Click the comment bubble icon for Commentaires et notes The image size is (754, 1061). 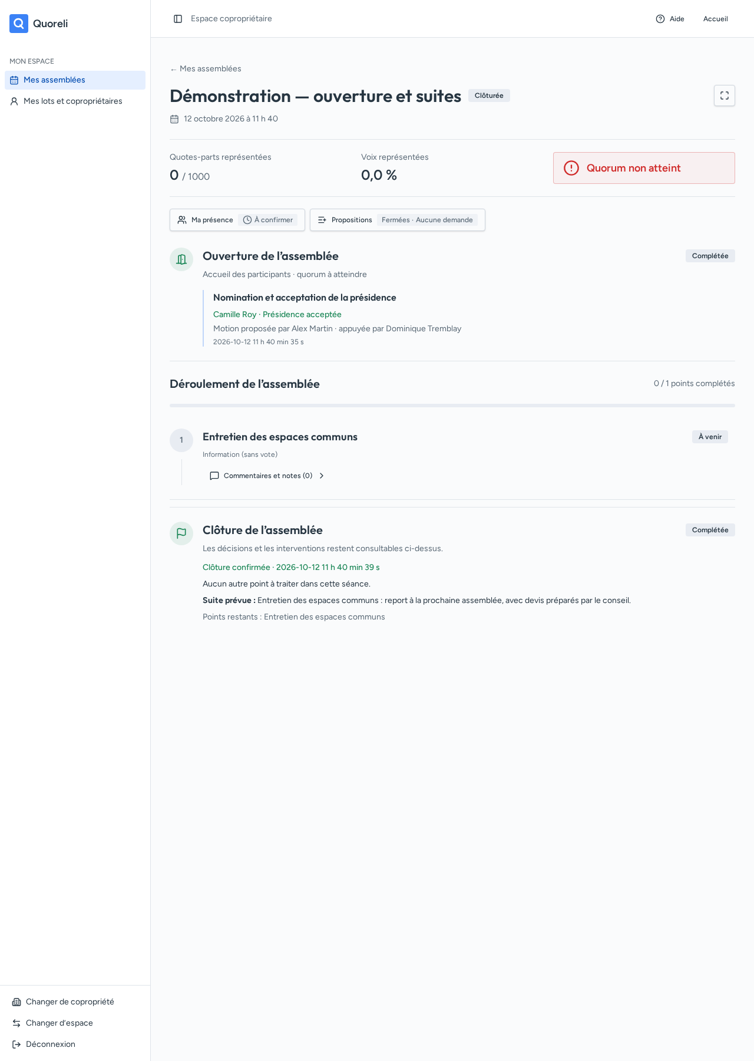214,476
